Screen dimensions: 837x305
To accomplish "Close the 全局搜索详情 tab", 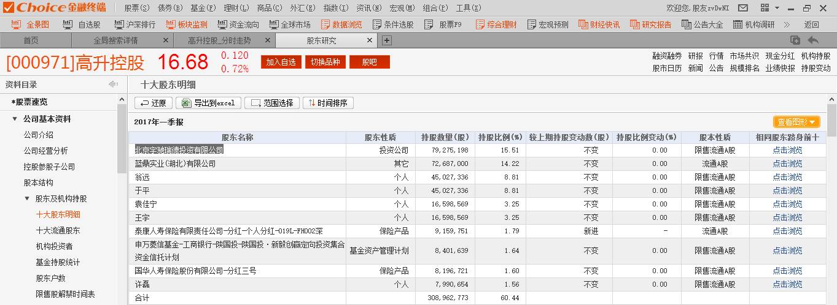I will [x=166, y=40].
